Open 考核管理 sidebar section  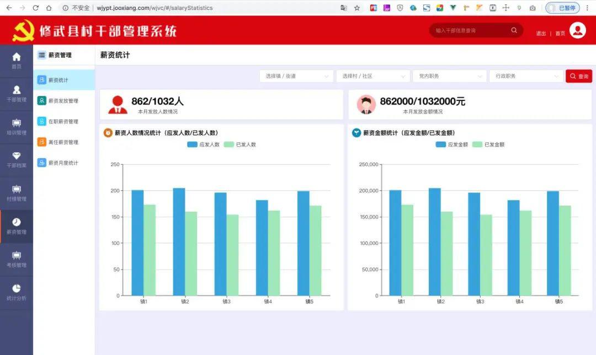coord(17,259)
